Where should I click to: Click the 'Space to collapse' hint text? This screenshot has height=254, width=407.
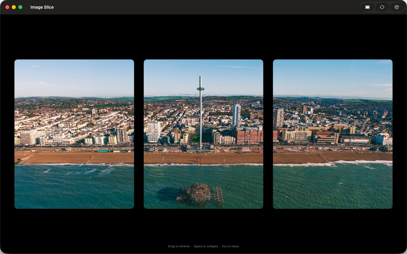click(205, 246)
